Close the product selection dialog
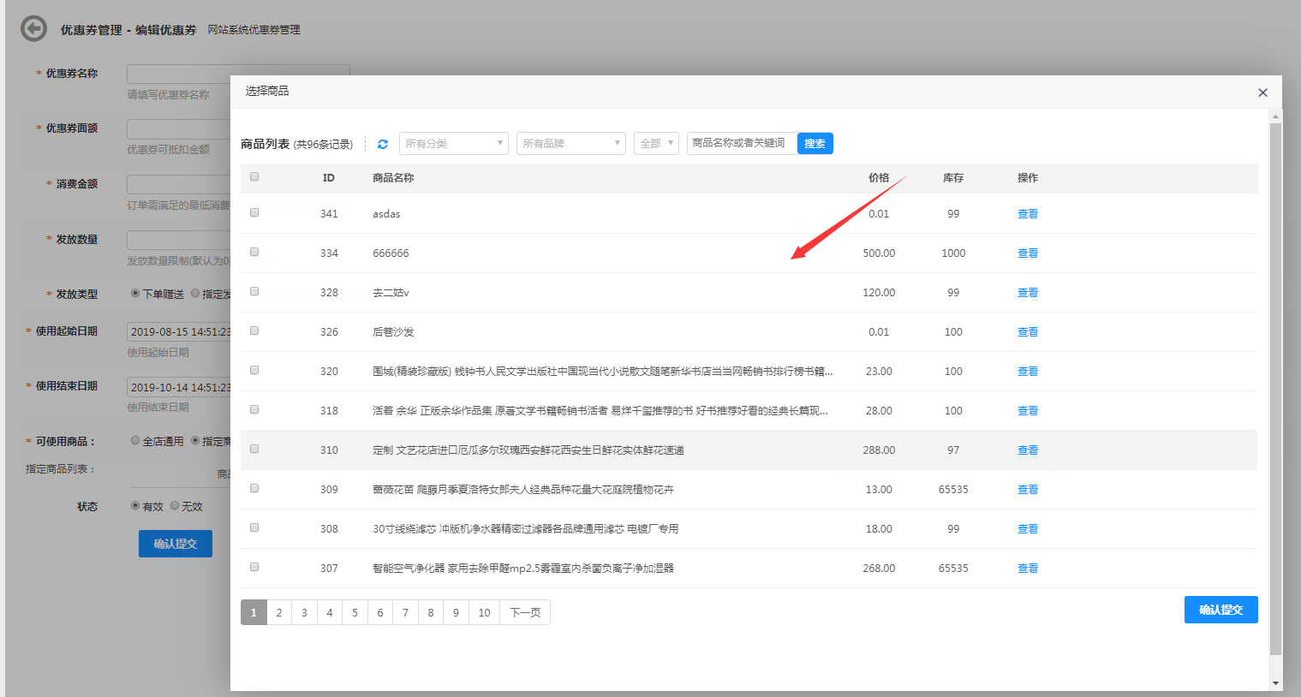 point(1262,92)
